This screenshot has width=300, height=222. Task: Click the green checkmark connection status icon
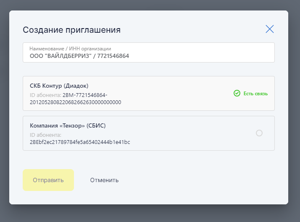coord(237,93)
